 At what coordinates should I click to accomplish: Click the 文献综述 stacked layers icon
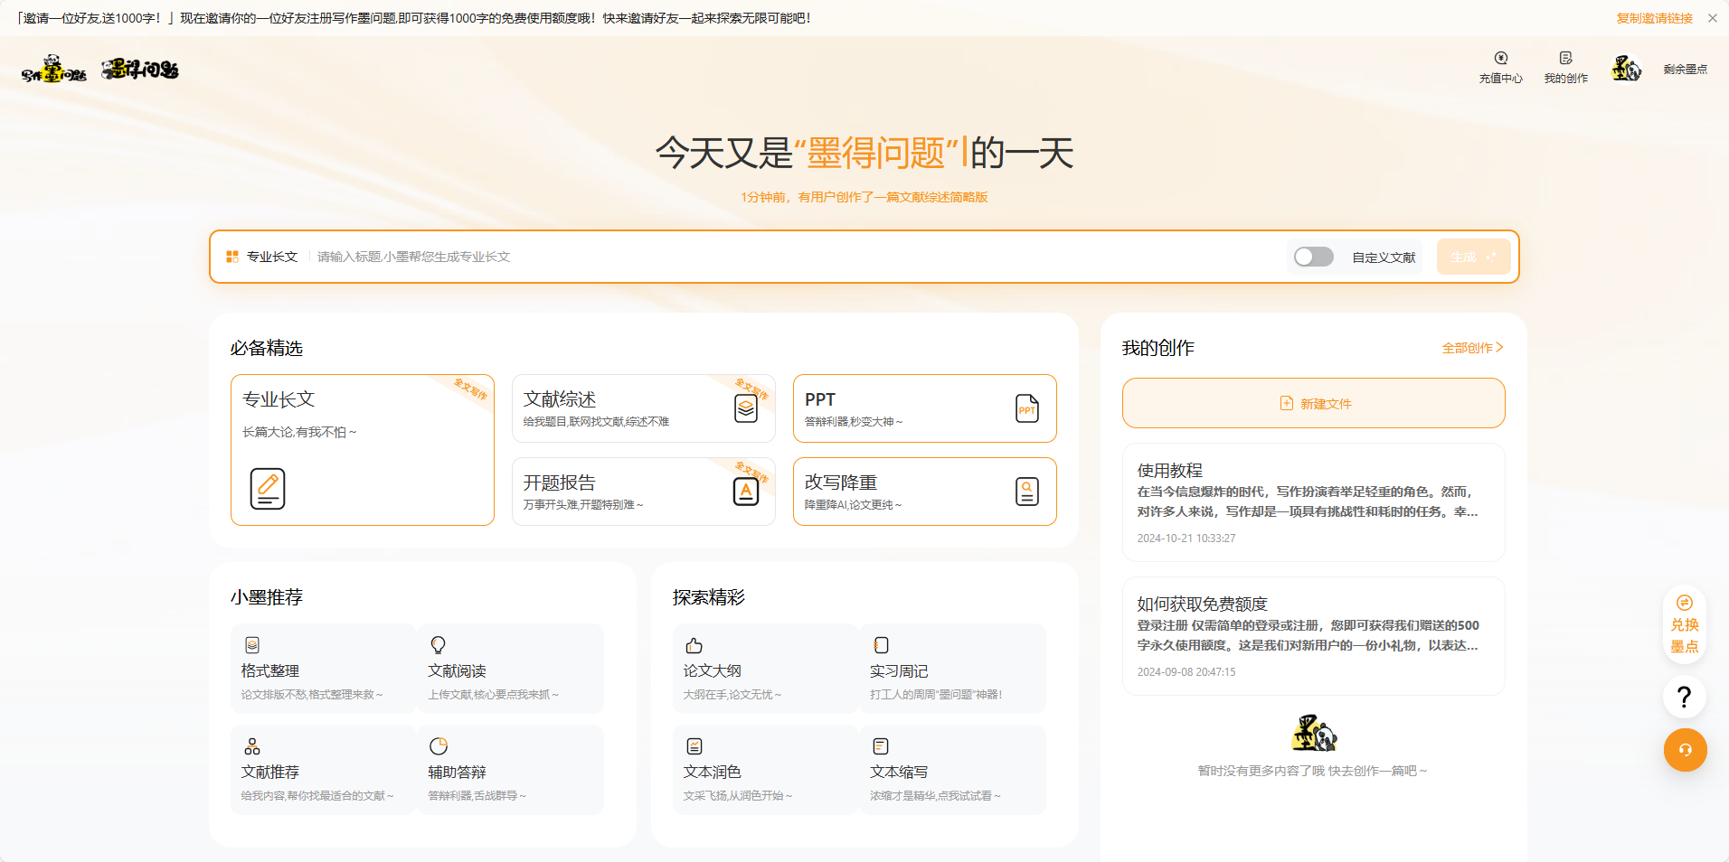745,408
